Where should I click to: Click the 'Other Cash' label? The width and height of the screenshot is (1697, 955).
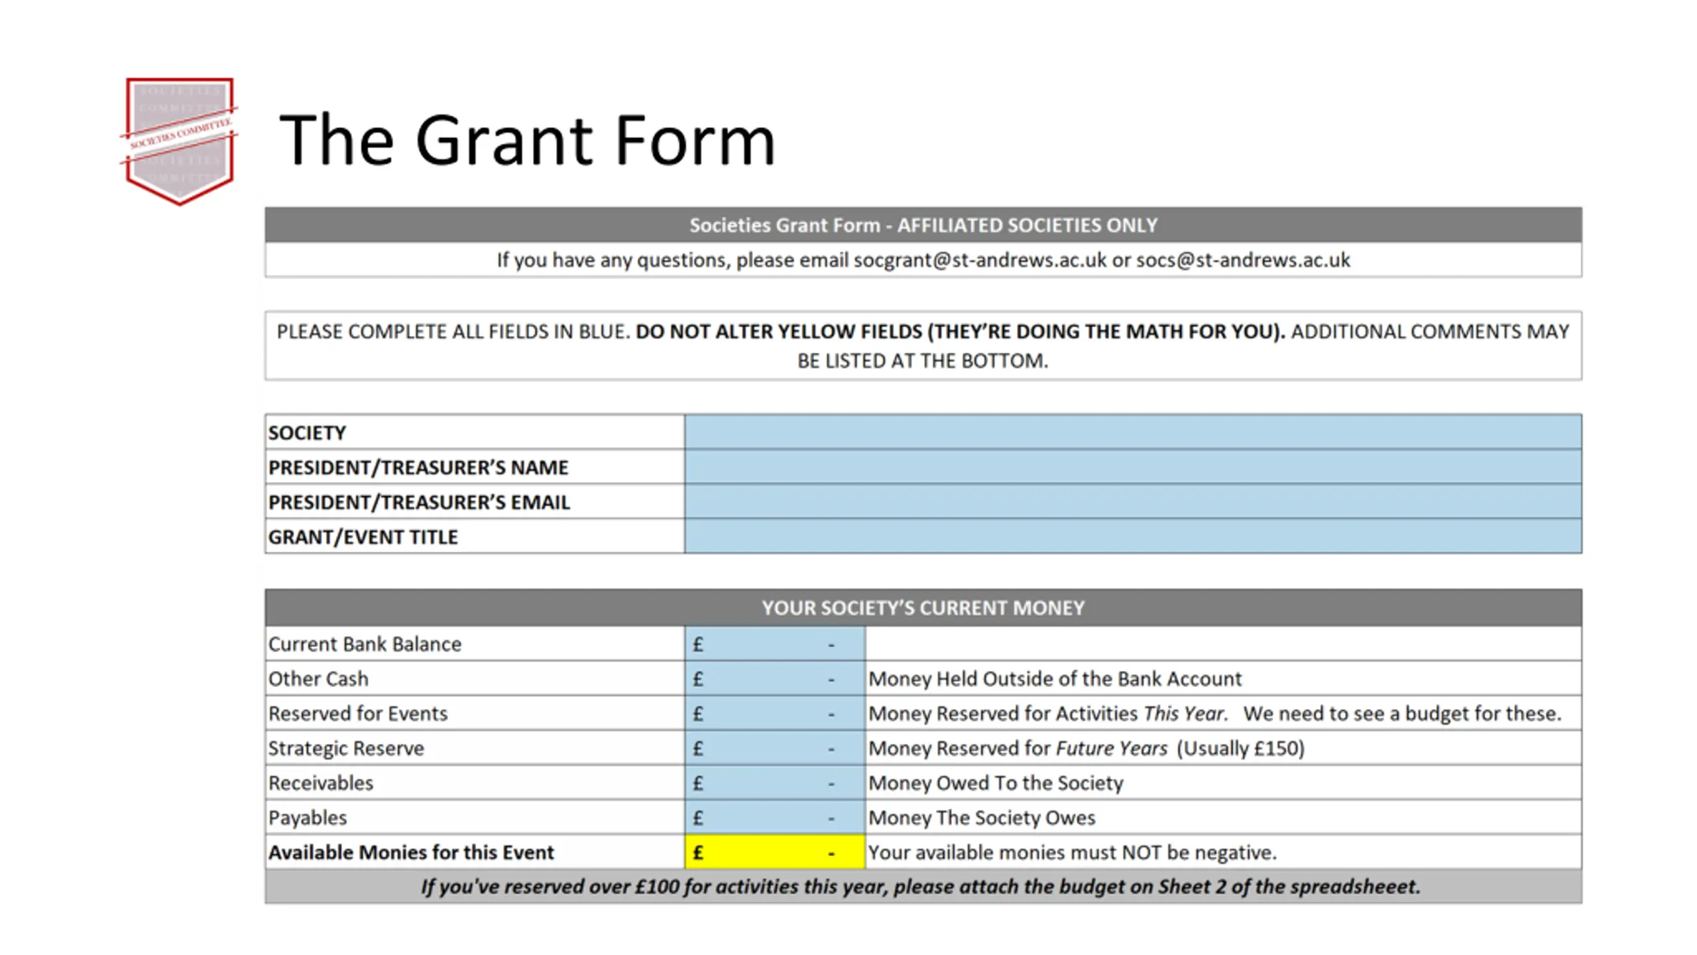[x=318, y=678]
